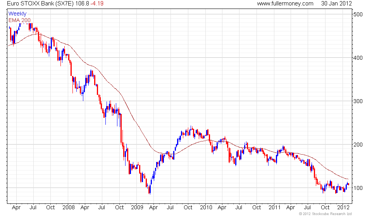This screenshot has width=372, height=217.
Task: Click the first Apr label before 2008
Action: (x=16, y=208)
